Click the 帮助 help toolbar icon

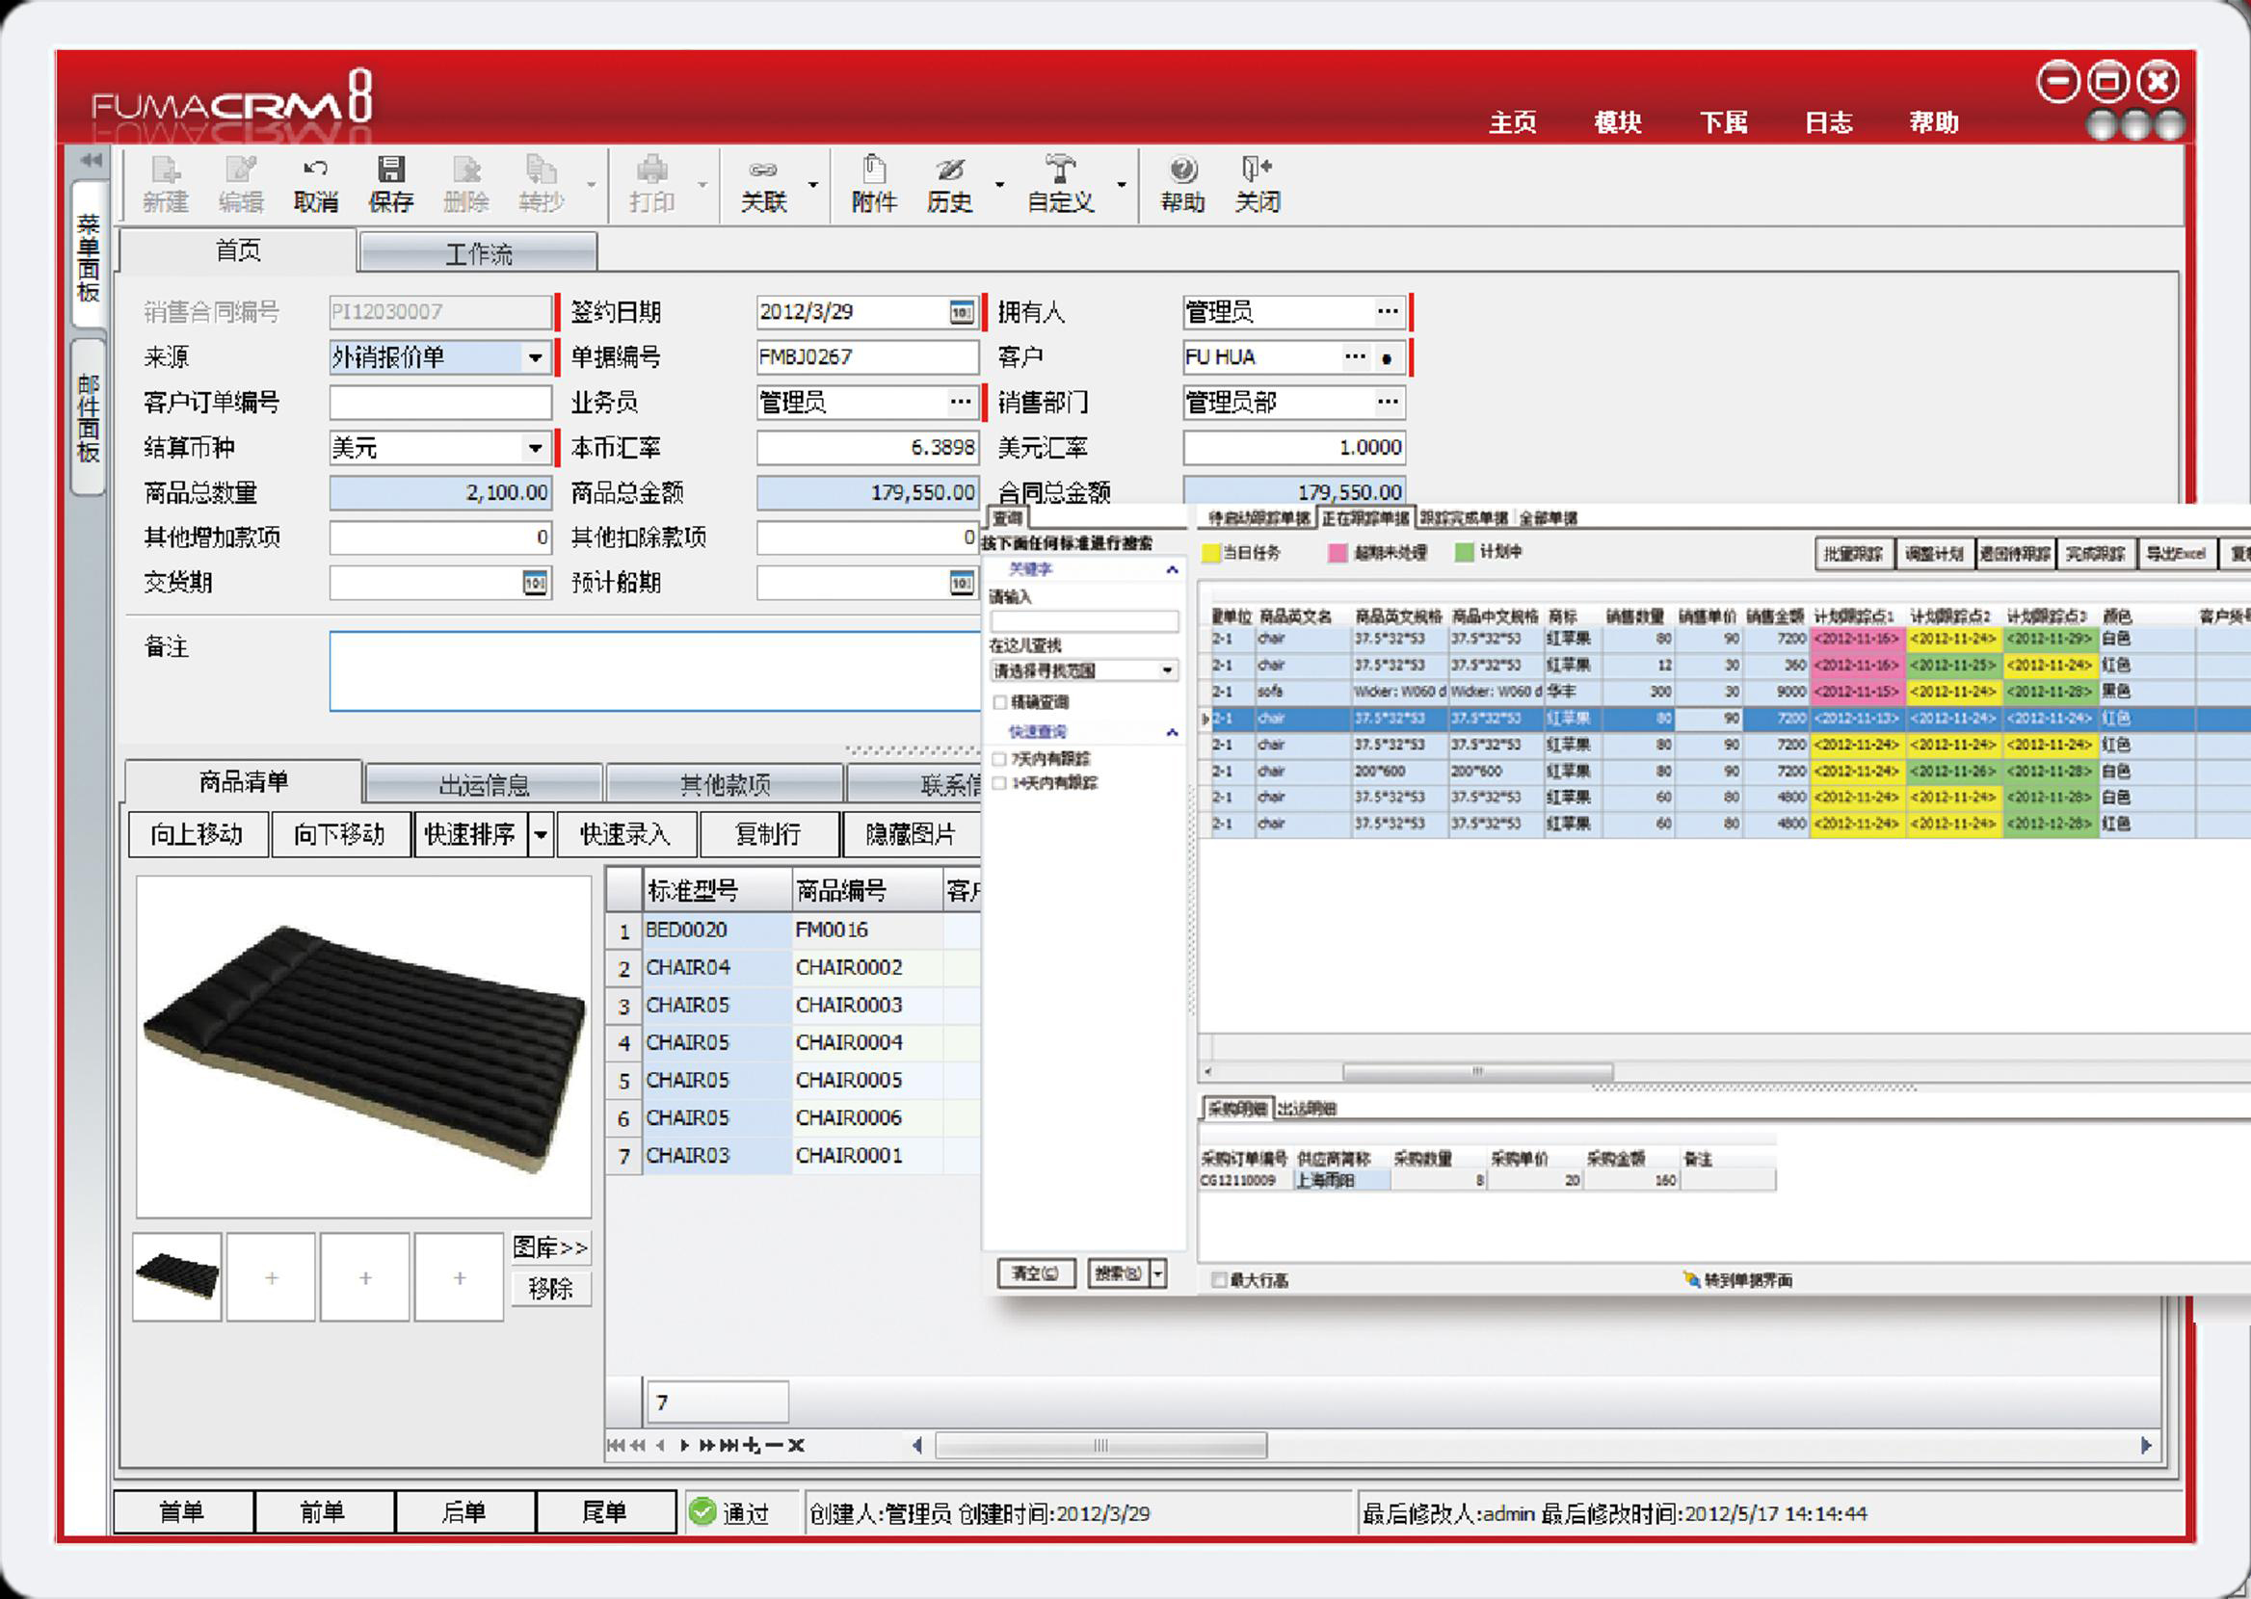[x=1182, y=171]
